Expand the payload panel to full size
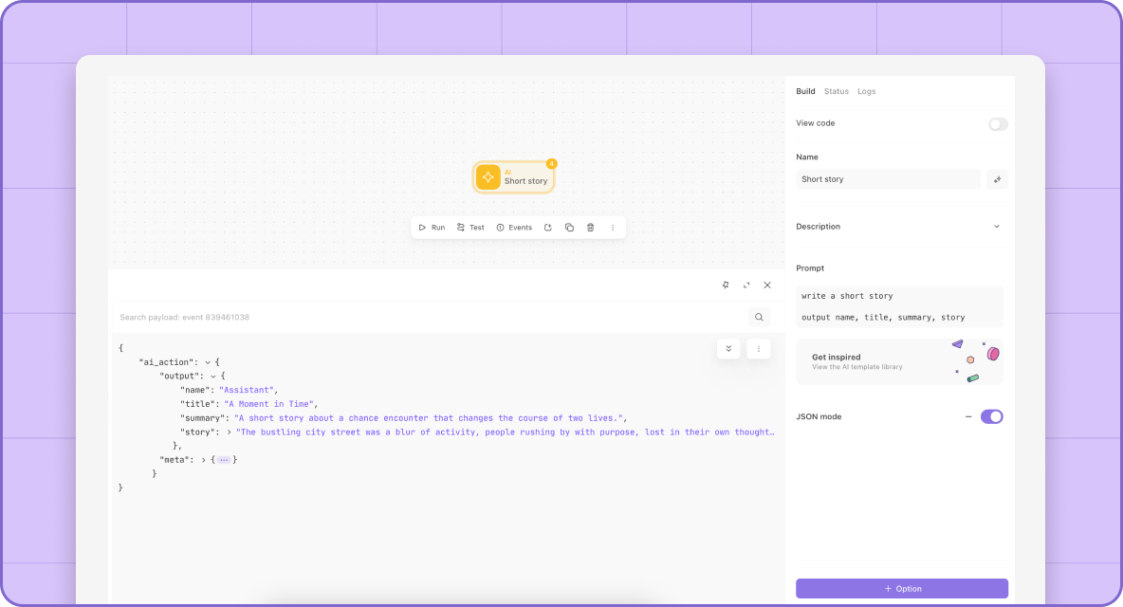1123x607 pixels. point(746,285)
